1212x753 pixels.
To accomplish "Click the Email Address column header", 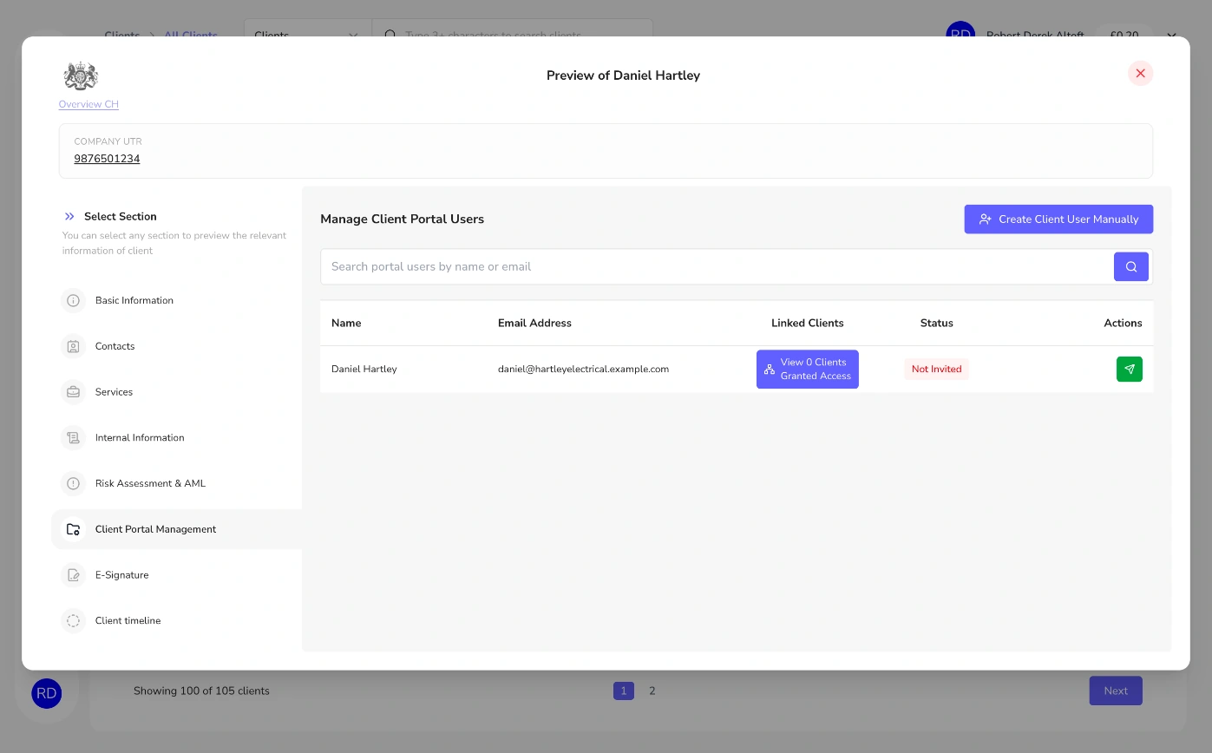I will pos(534,323).
